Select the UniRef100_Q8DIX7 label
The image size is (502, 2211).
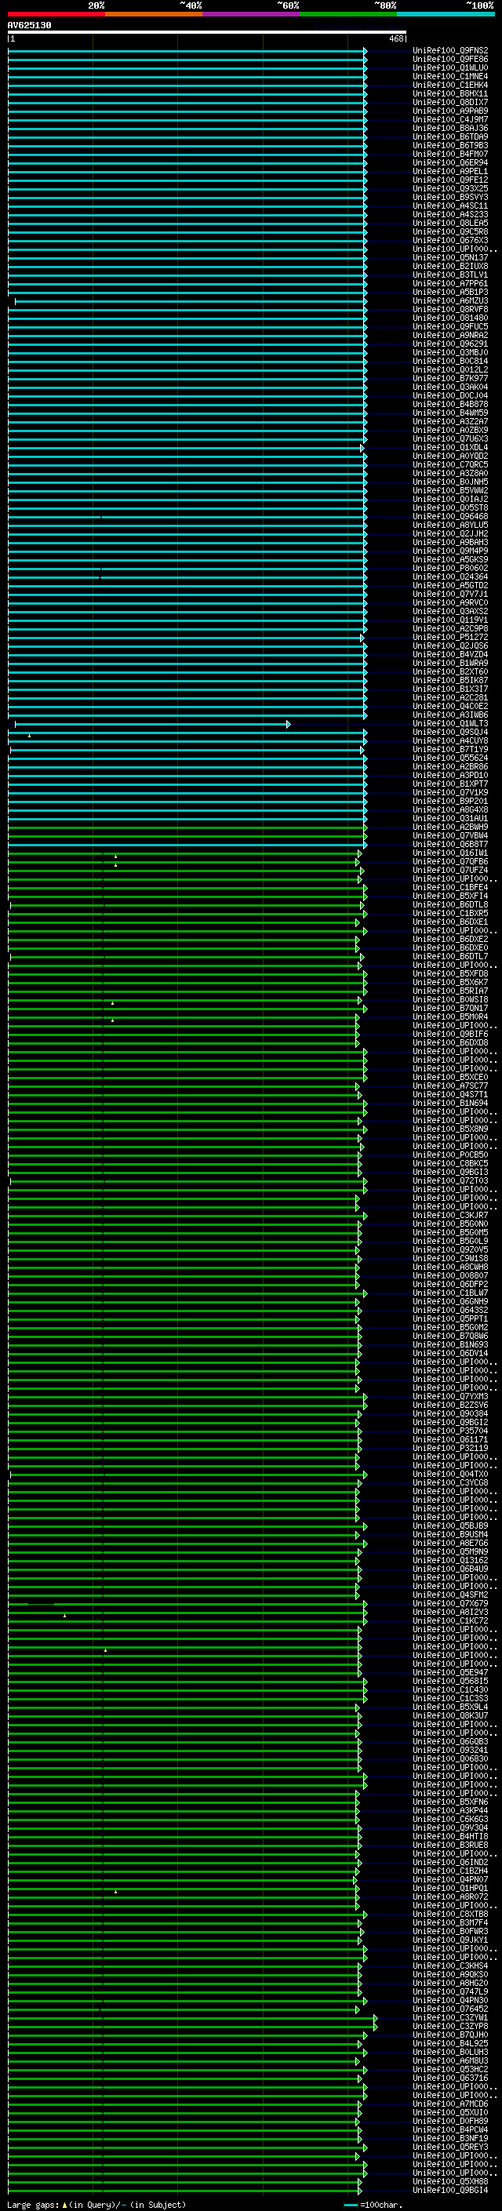[x=450, y=102]
